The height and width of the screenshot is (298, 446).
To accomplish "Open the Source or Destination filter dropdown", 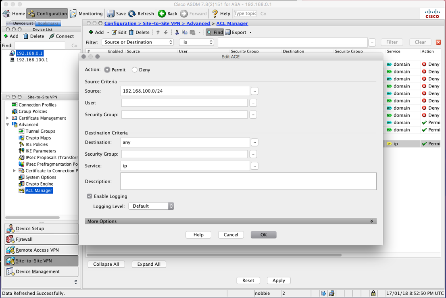I will coord(138,42).
